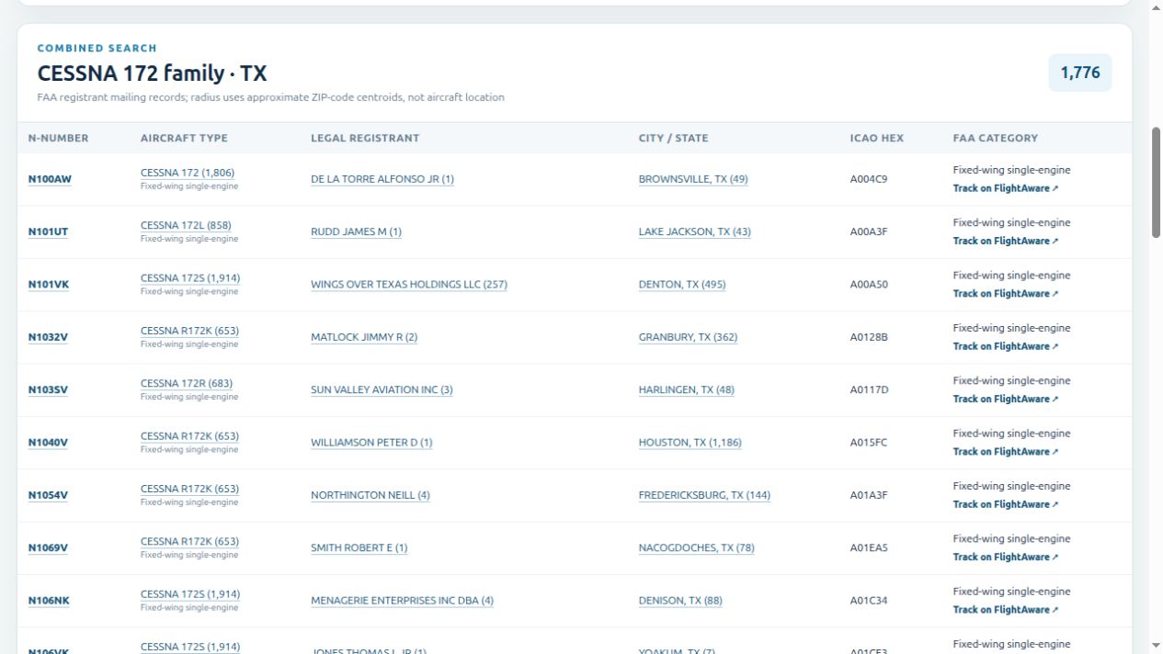Open N-number N1040V record
This screenshot has height=654, width=1163.
point(48,443)
